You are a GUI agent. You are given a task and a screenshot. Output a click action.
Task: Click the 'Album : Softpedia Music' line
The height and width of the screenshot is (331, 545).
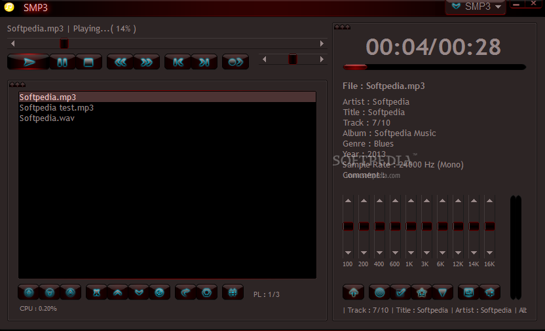click(x=389, y=133)
